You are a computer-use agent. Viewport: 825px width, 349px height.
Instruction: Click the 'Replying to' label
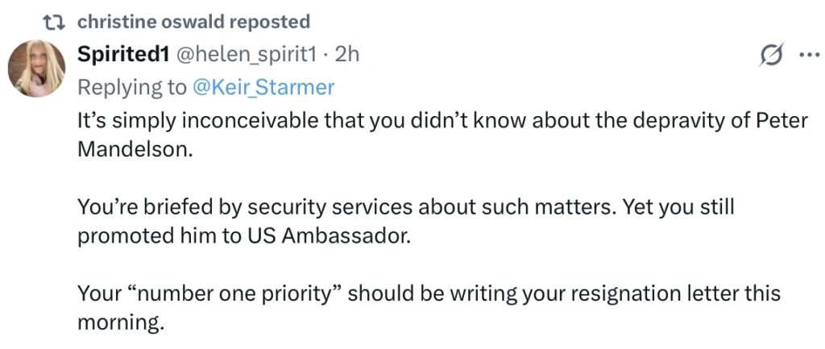[132, 86]
